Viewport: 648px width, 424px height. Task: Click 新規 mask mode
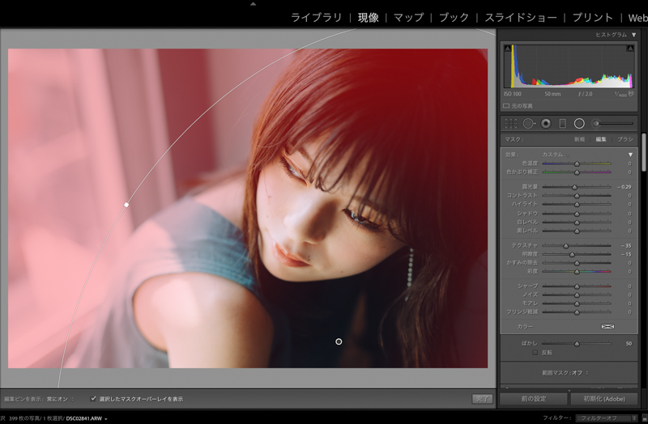(x=579, y=139)
